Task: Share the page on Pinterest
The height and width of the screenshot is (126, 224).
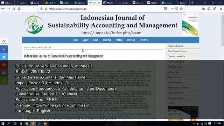Action: click(4, 65)
